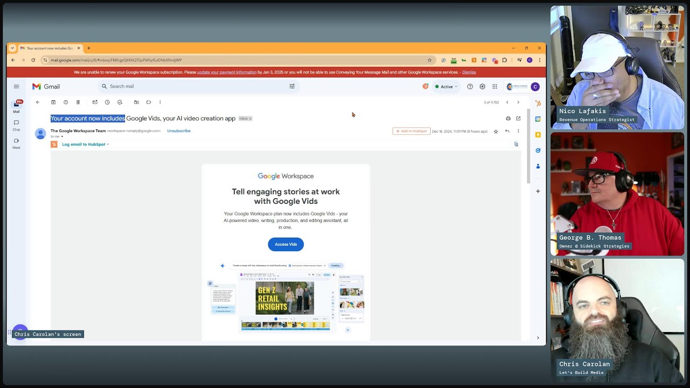Screen dimensions: 690x388
Task: Click the email vertical scrollbar
Action: [528, 145]
